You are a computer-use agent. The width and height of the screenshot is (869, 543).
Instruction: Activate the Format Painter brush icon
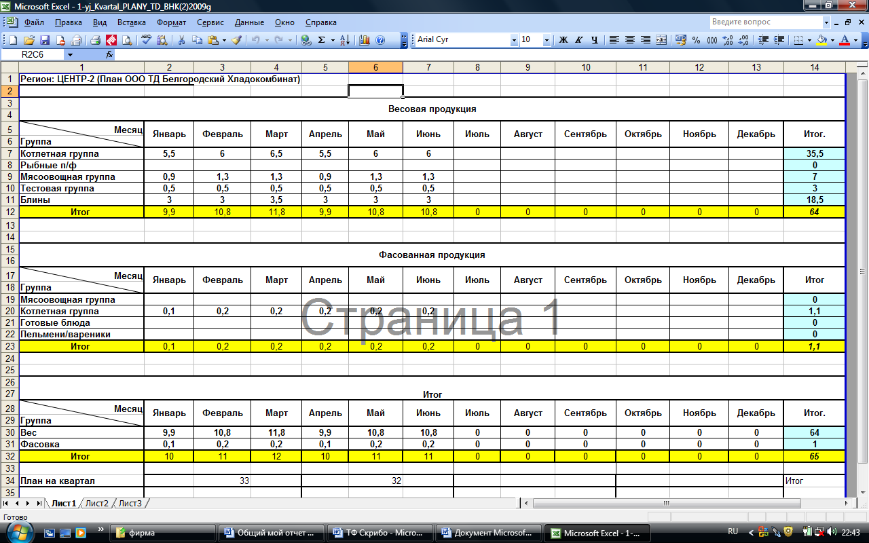236,40
